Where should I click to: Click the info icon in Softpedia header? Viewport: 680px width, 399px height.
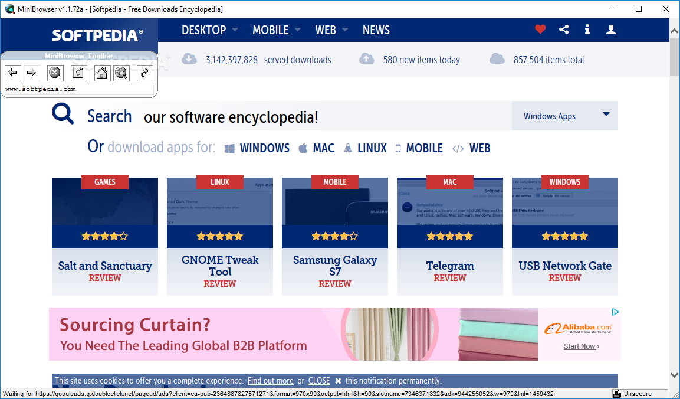pyautogui.click(x=587, y=30)
